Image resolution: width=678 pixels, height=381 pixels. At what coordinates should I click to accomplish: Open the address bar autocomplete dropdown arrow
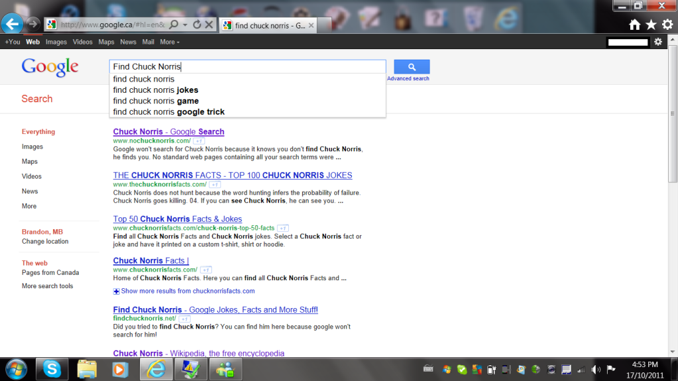pyautogui.click(x=185, y=25)
